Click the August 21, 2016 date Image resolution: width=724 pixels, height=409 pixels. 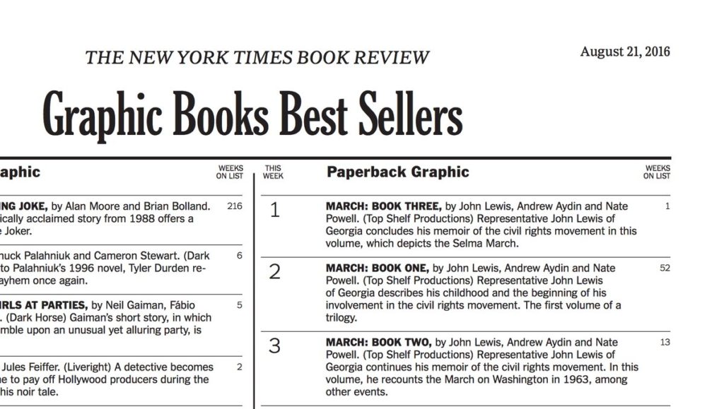[x=625, y=52]
